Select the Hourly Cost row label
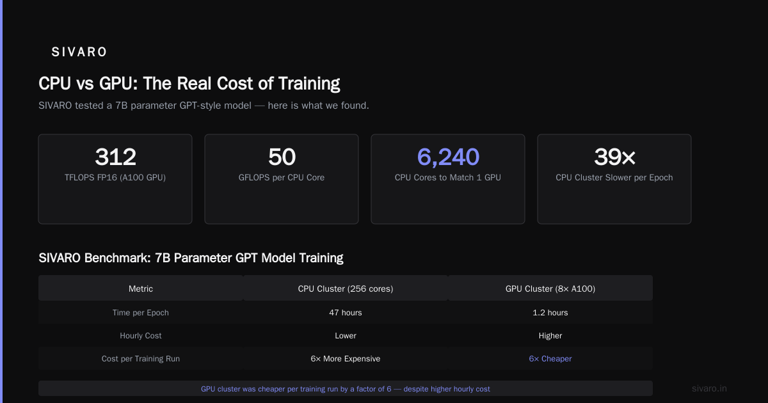The image size is (768, 403). click(x=141, y=336)
